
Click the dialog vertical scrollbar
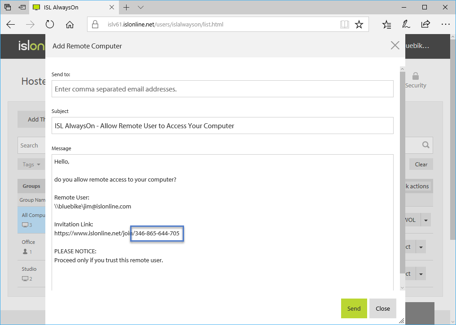[x=403, y=173]
